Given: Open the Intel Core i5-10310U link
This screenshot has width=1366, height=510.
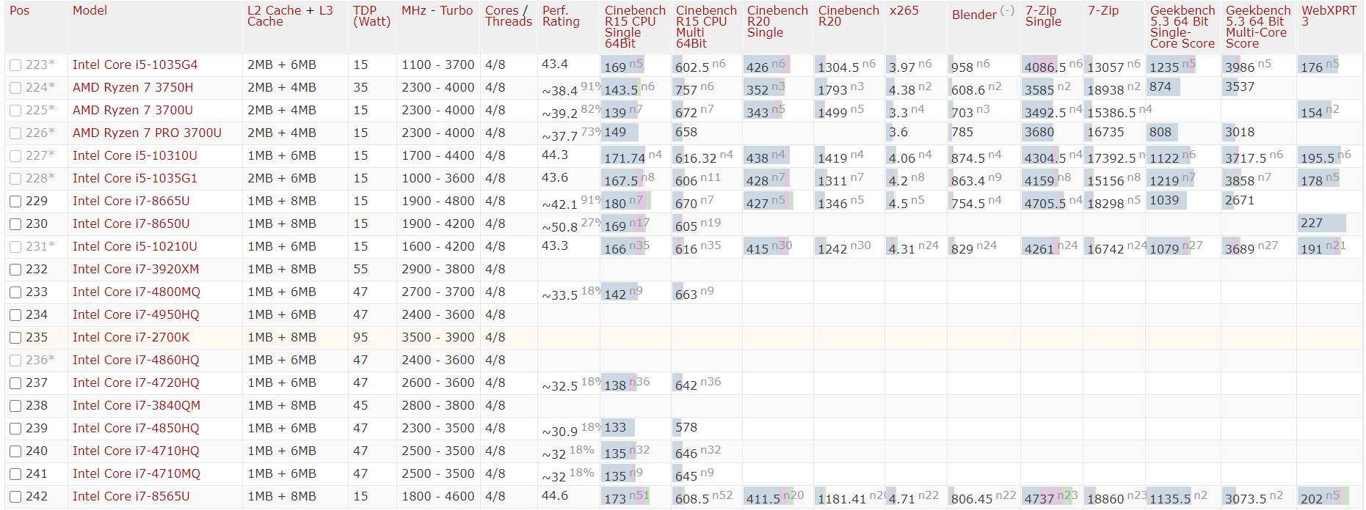Looking at the screenshot, I should coord(135,155).
